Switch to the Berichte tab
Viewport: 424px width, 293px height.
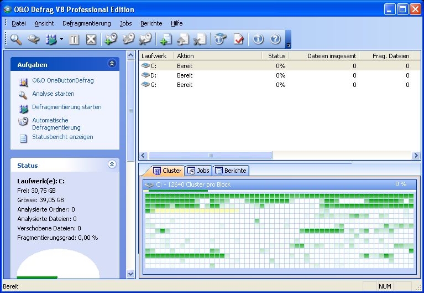tap(231, 171)
